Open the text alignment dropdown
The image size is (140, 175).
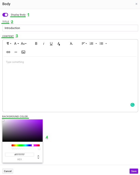tap(84, 43)
